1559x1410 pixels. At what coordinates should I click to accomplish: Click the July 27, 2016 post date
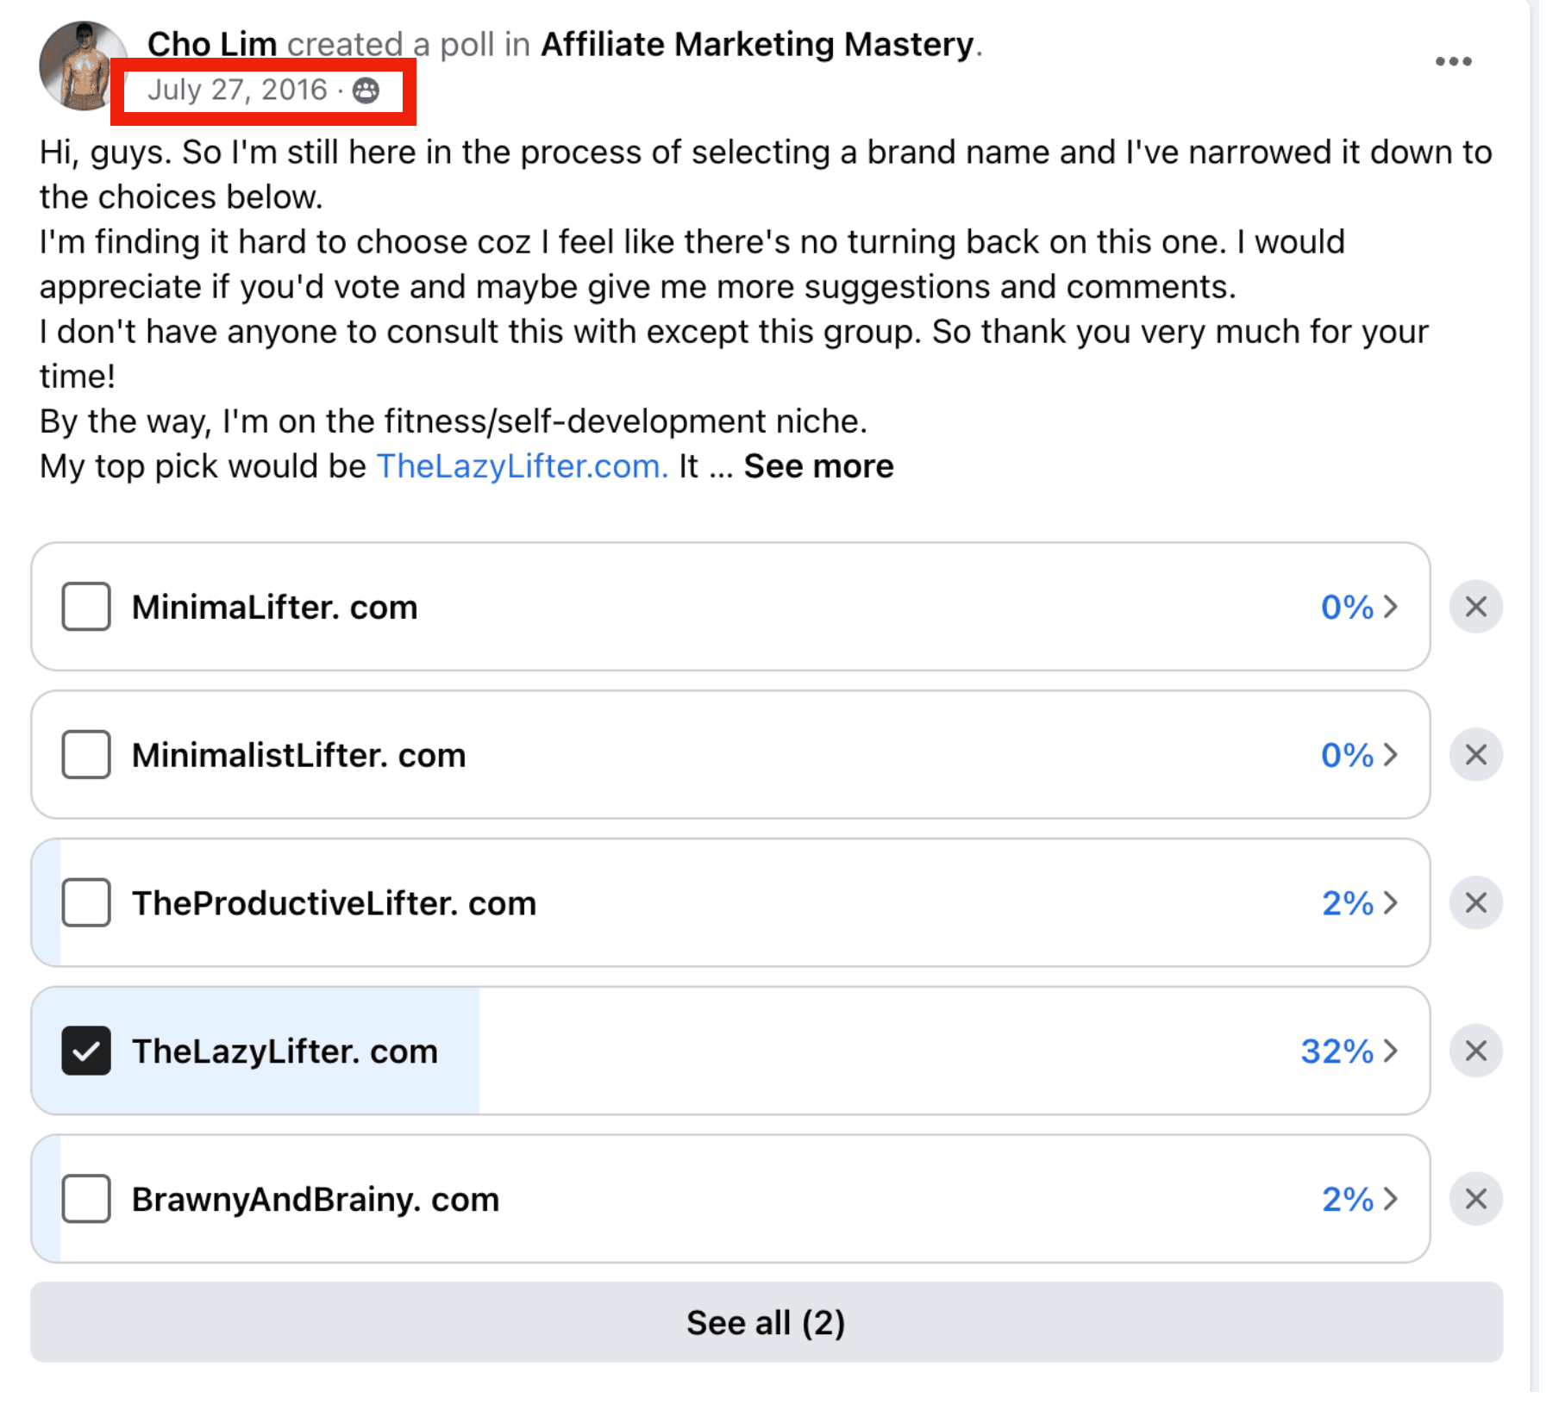[238, 90]
